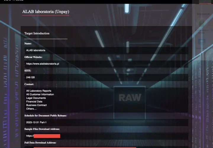Click 'Schedule for Document Public Release:' label
This screenshot has width=213, height=148.
(x=46, y=115)
